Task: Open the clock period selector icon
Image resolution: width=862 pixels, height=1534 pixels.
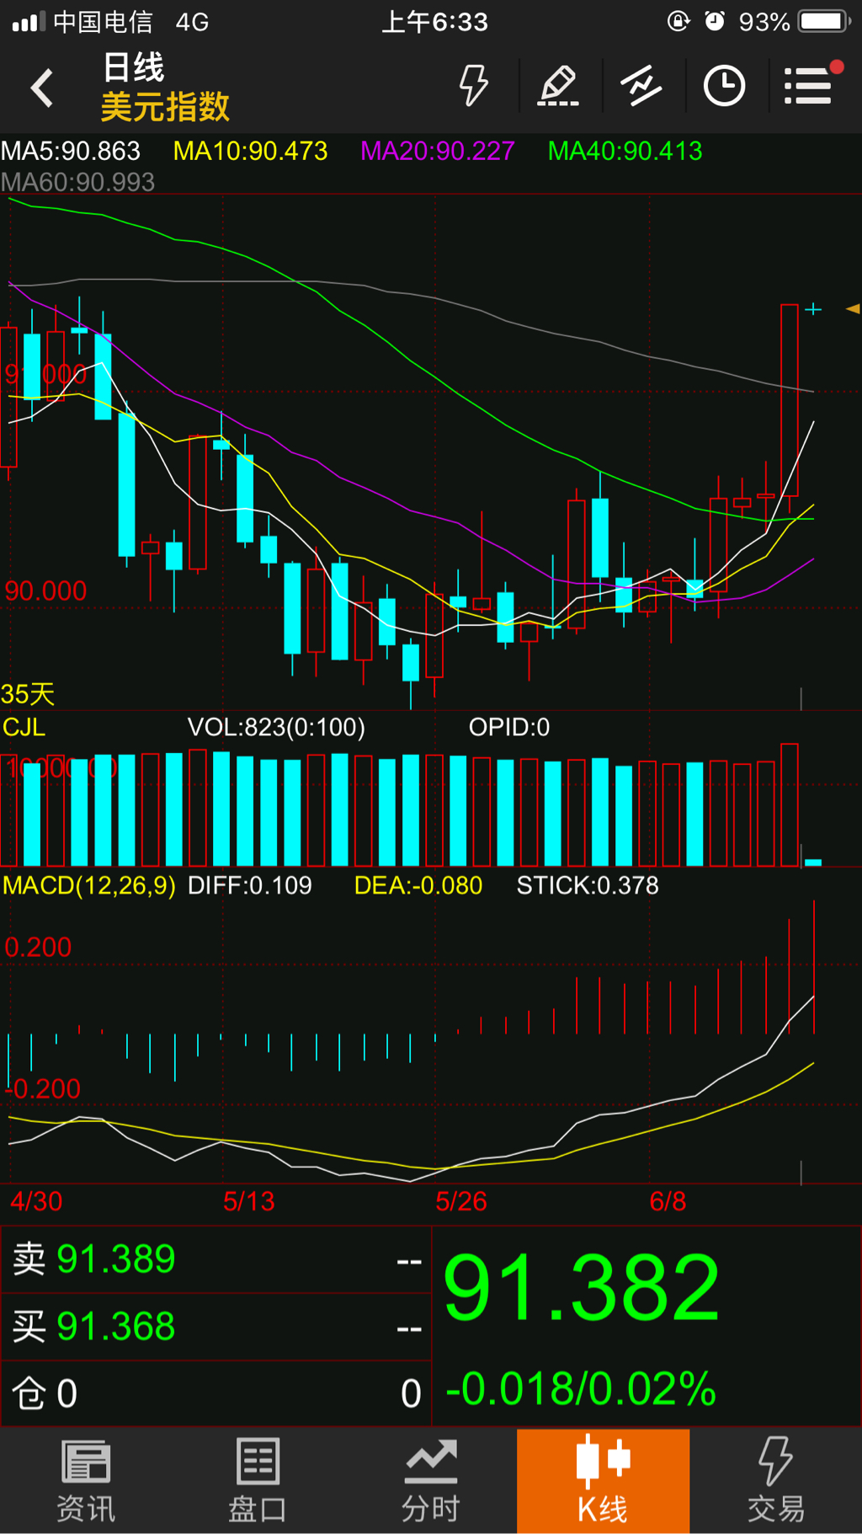Action: pyautogui.click(x=724, y=86)
